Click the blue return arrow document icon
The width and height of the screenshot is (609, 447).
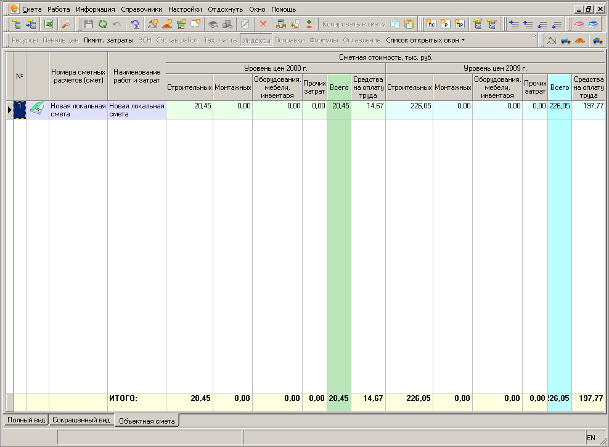(x=135, y=24)
